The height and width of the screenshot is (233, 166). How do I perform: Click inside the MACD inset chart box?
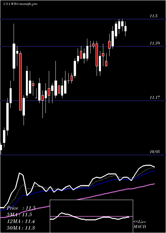pos(91,216)
